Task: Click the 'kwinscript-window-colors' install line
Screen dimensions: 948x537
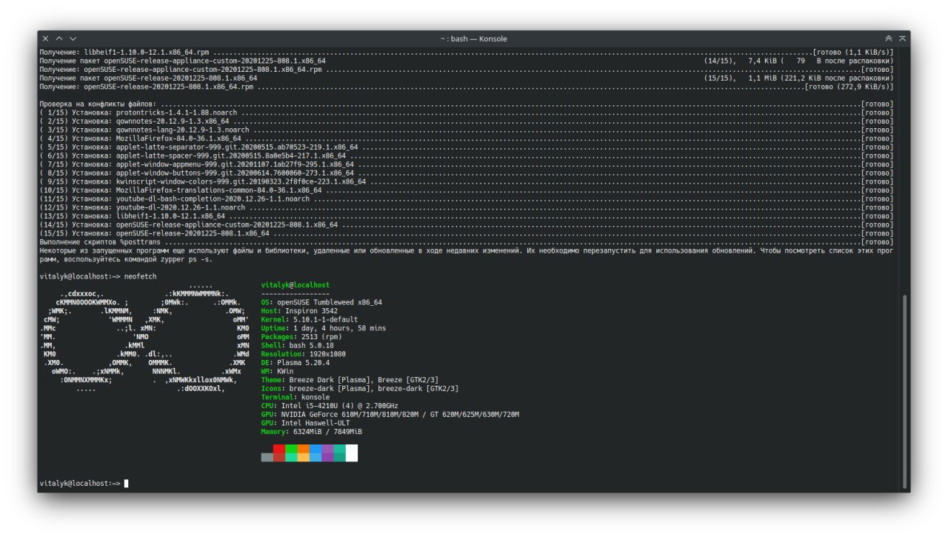Action: tap(467, 181)
